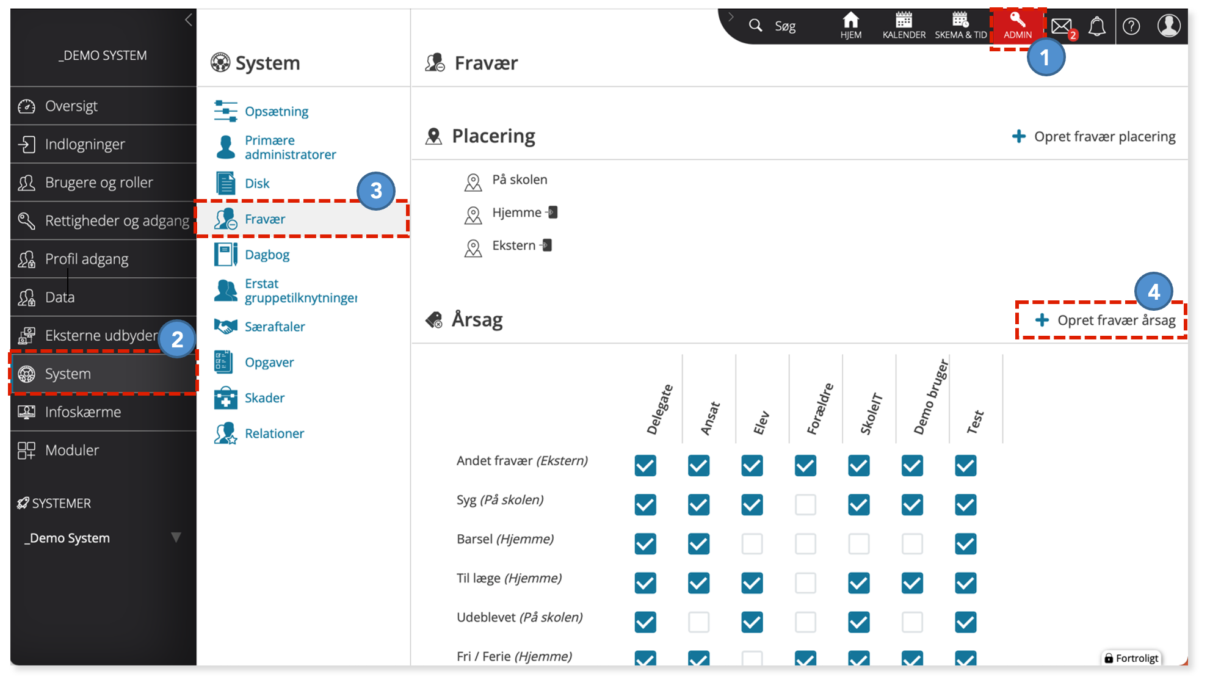The height and width of the screenshot is (685, 1210).
Task: Click the Søg search field
Action: pyautogui.click(x=785, y=26)
